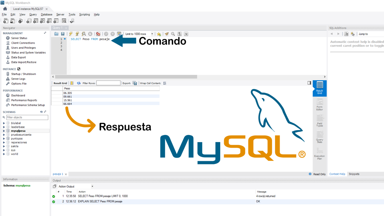Viewport: 384px width, 216px height.
Task: Search table data icon in main toolbar
Action: coord(64,21)
